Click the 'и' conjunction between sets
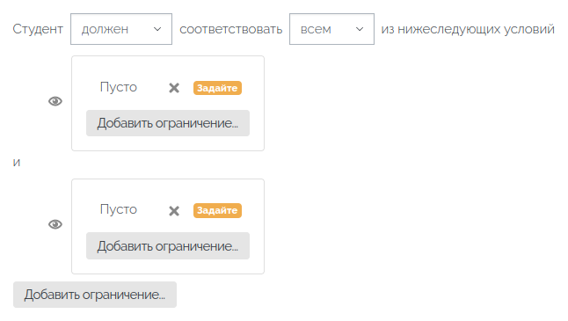This screenshot has height=321, width=568. pos(17,163)
